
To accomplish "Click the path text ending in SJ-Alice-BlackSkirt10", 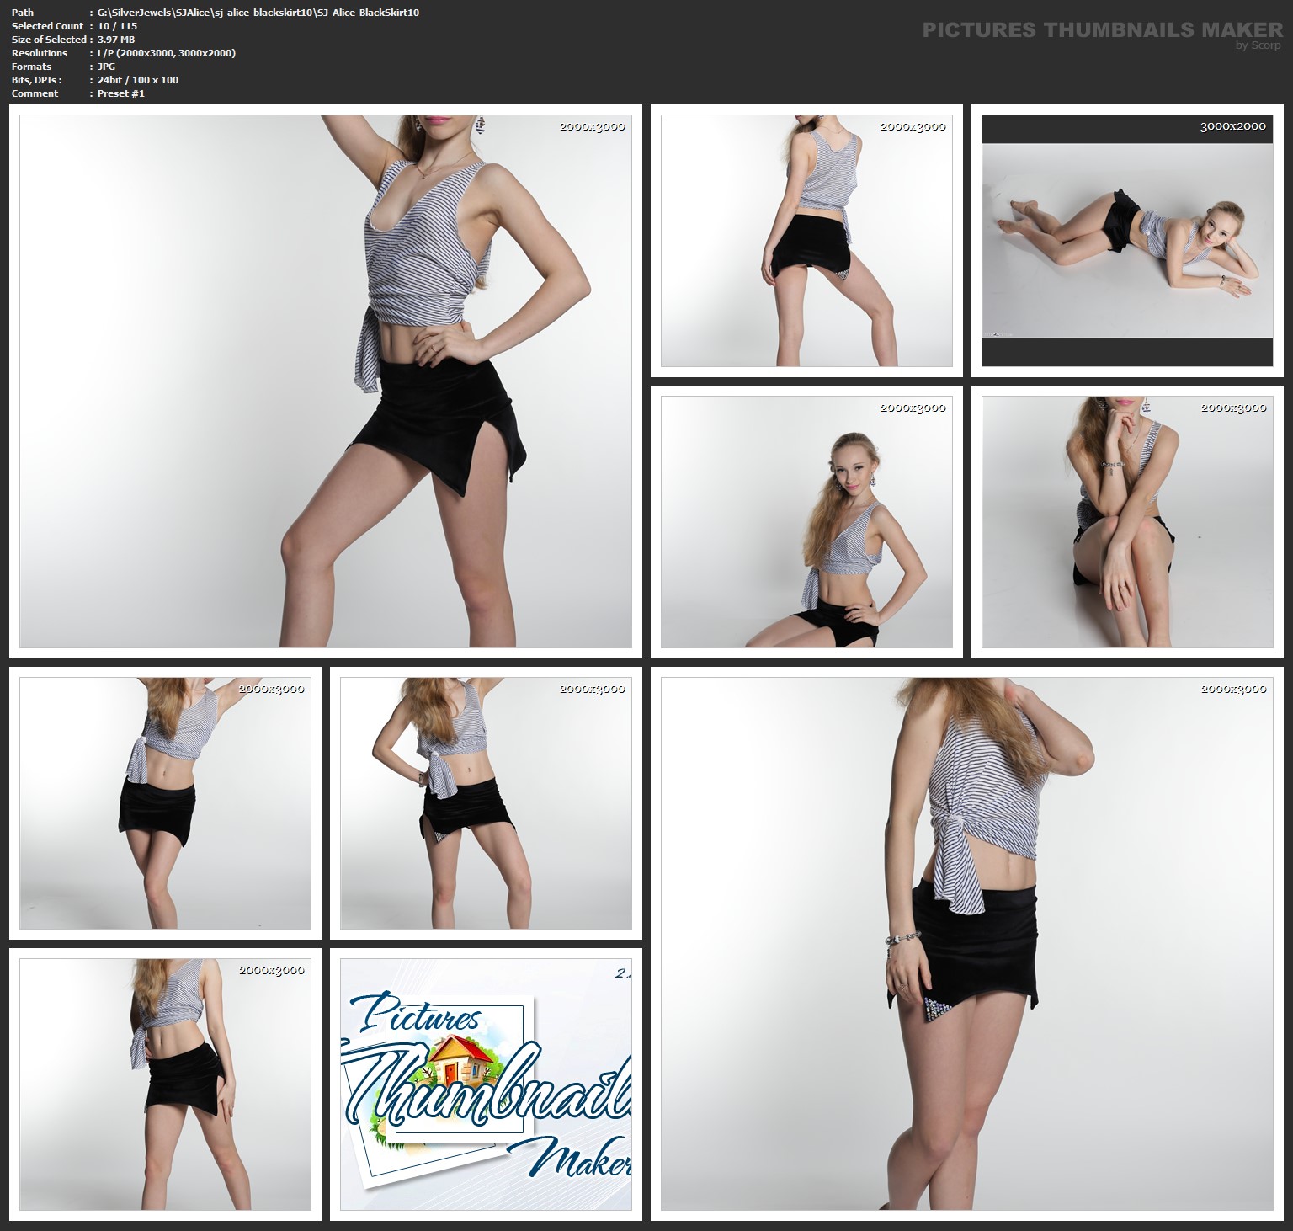I will (x=258, y=13).
